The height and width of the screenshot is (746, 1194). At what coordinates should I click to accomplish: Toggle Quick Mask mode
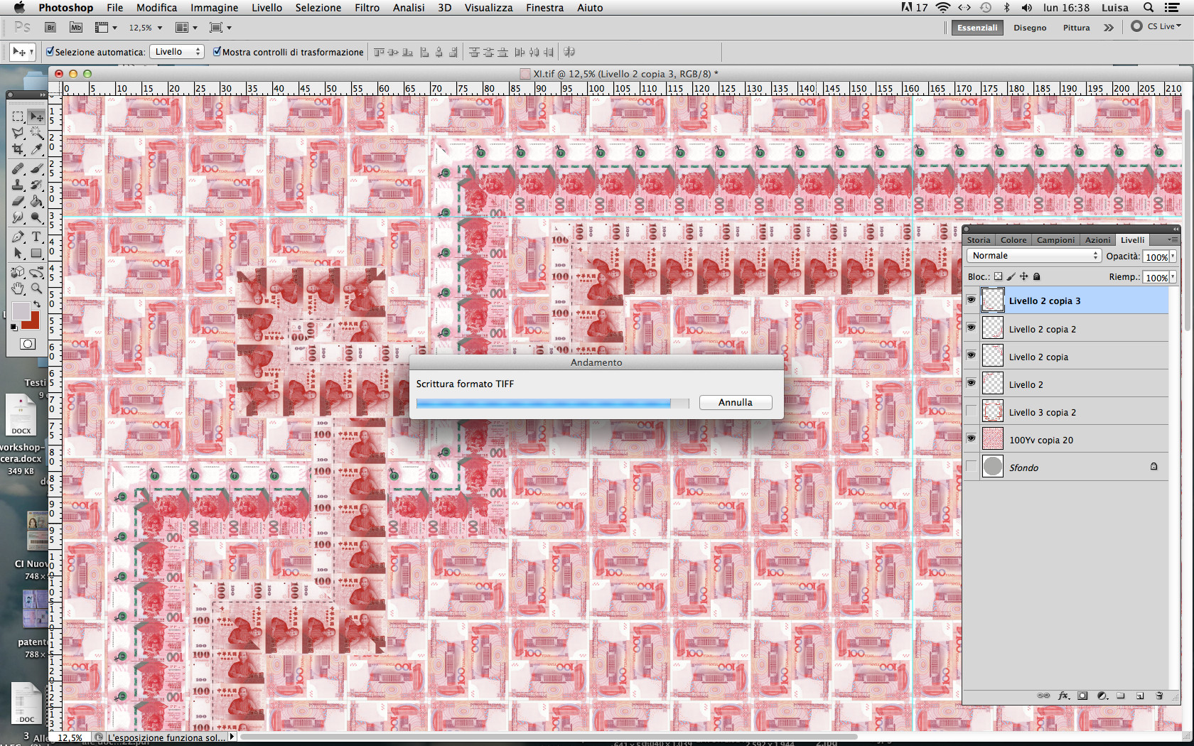point(27,344)
